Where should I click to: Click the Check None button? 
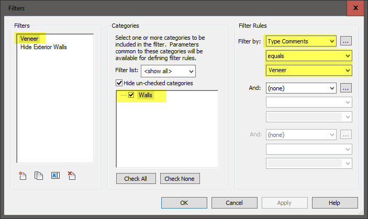[180, 179]
